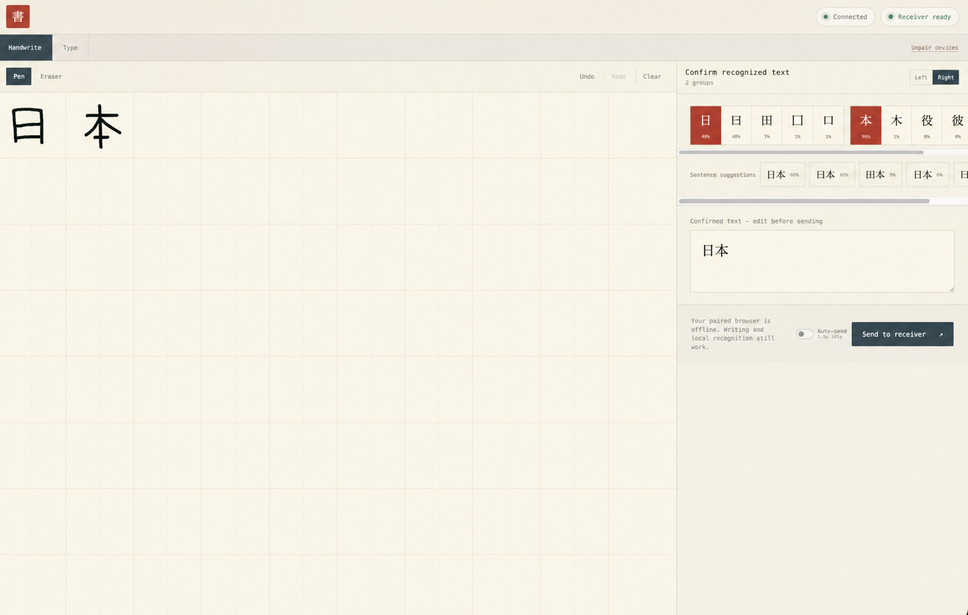Set panel position to Left
This screenshot has width=968, height=615.
921,77
